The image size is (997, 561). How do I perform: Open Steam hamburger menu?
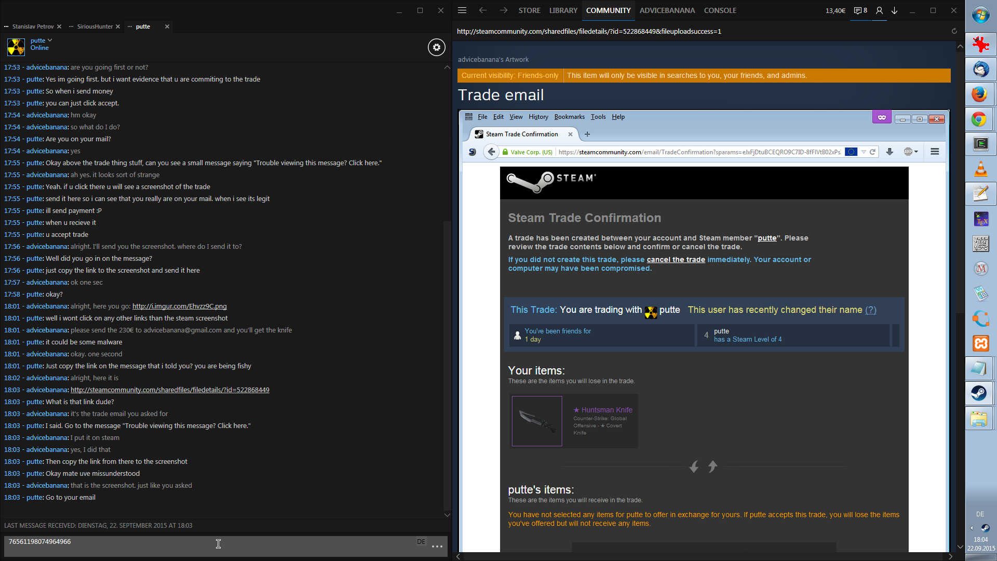click(x=462, y=10)
